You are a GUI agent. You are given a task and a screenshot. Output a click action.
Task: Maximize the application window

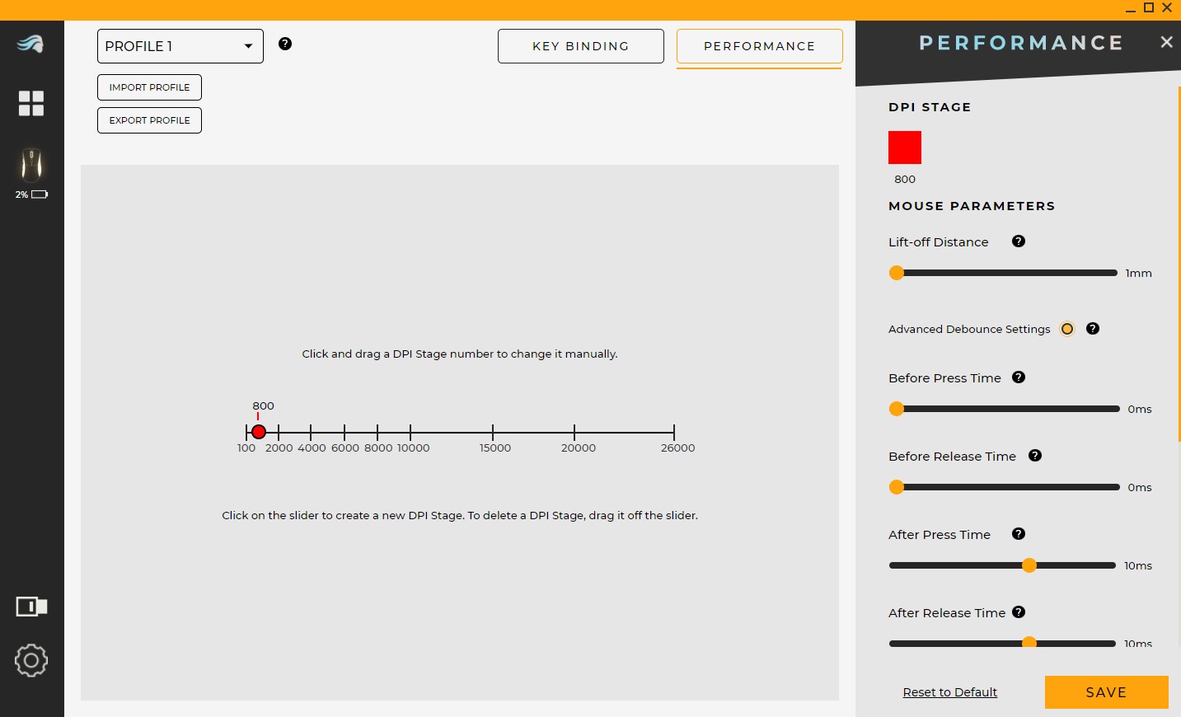pyautogui.click(x=1149, y=8)
